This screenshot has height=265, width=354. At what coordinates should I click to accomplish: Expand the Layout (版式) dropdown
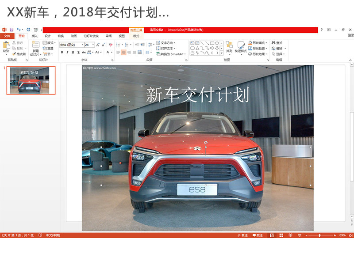(x=49, y=43)
